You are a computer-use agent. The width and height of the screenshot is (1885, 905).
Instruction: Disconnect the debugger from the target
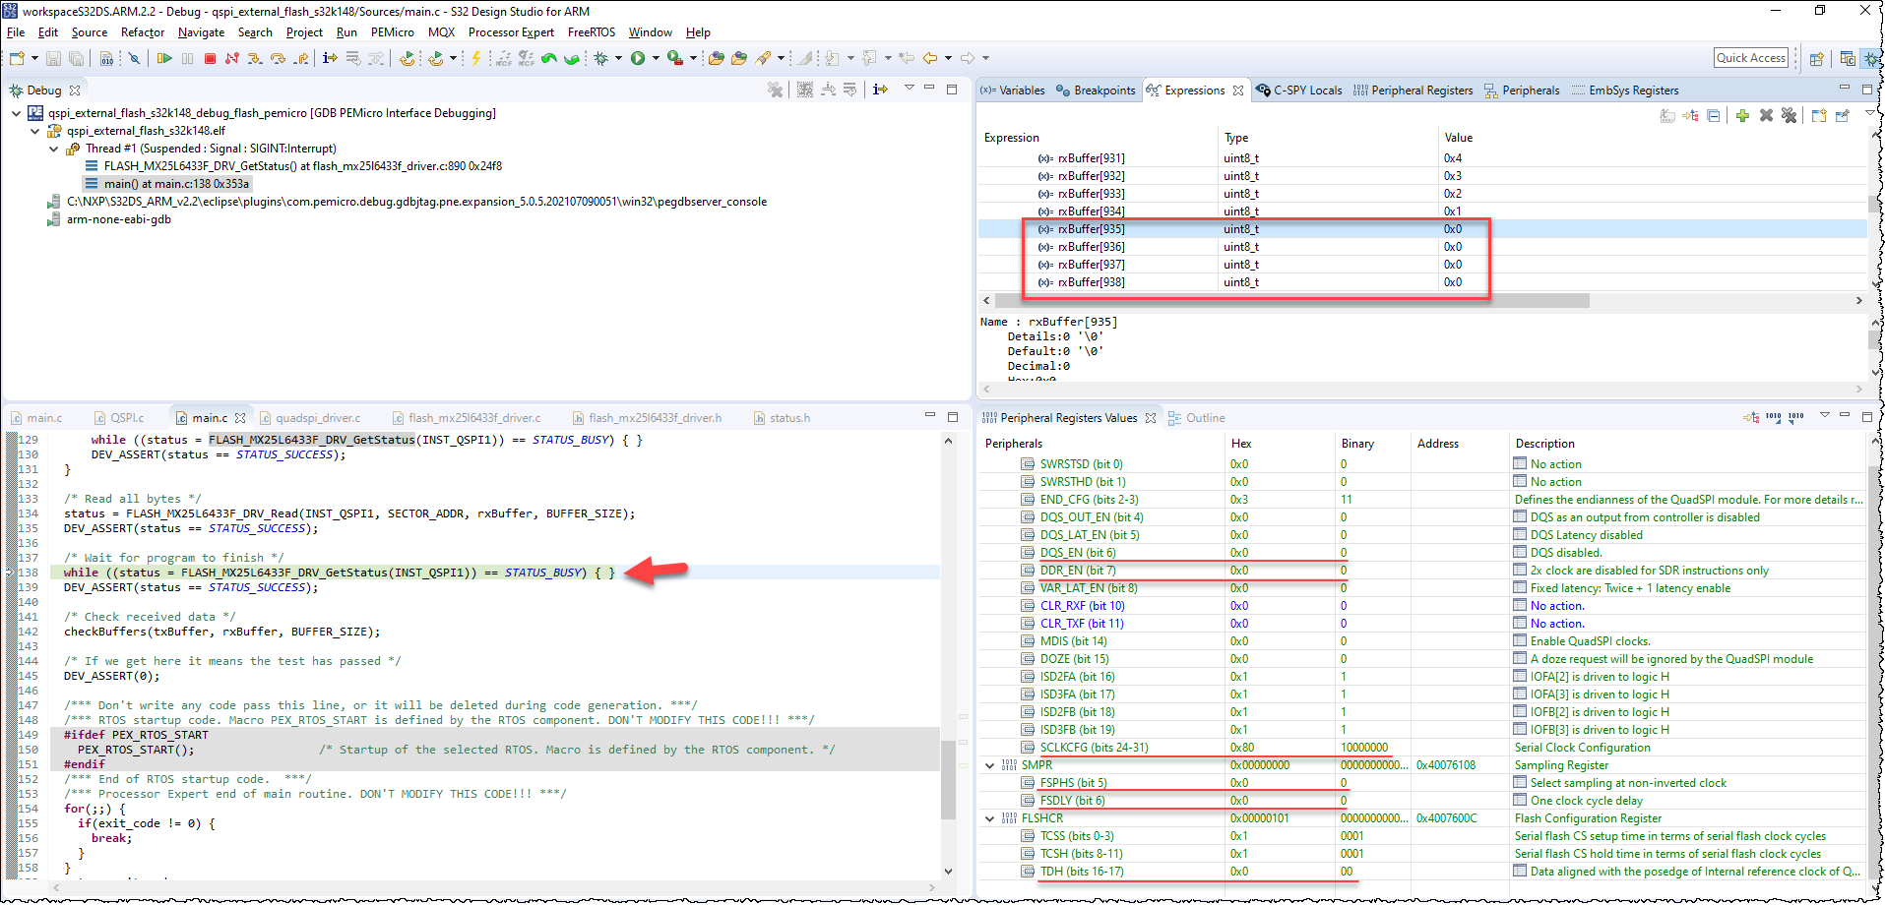[x=231, y=58]
